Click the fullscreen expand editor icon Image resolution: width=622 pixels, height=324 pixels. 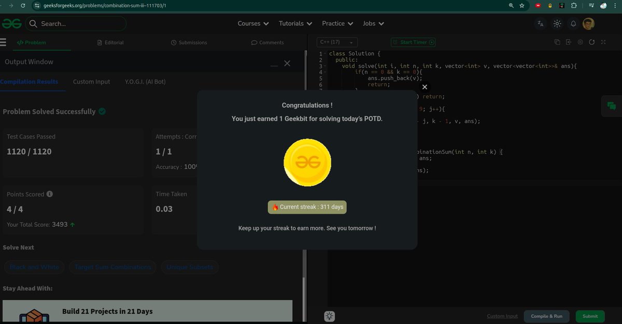coord(603,42)
